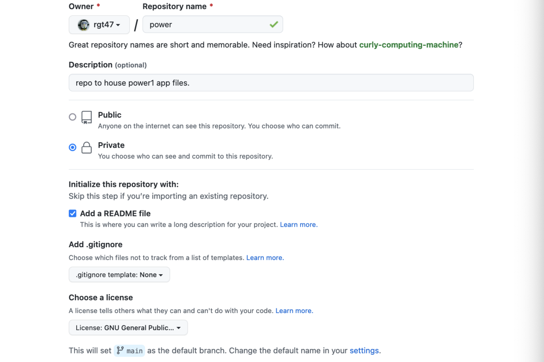Screen dimensions: 544x362
Task: Uncheck the Add a README file checkbox
Action: (73, 214)
